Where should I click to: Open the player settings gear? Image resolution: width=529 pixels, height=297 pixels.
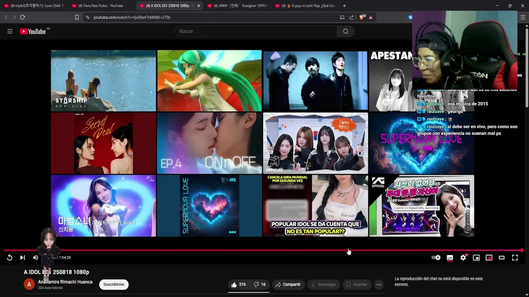click(463, 257)
